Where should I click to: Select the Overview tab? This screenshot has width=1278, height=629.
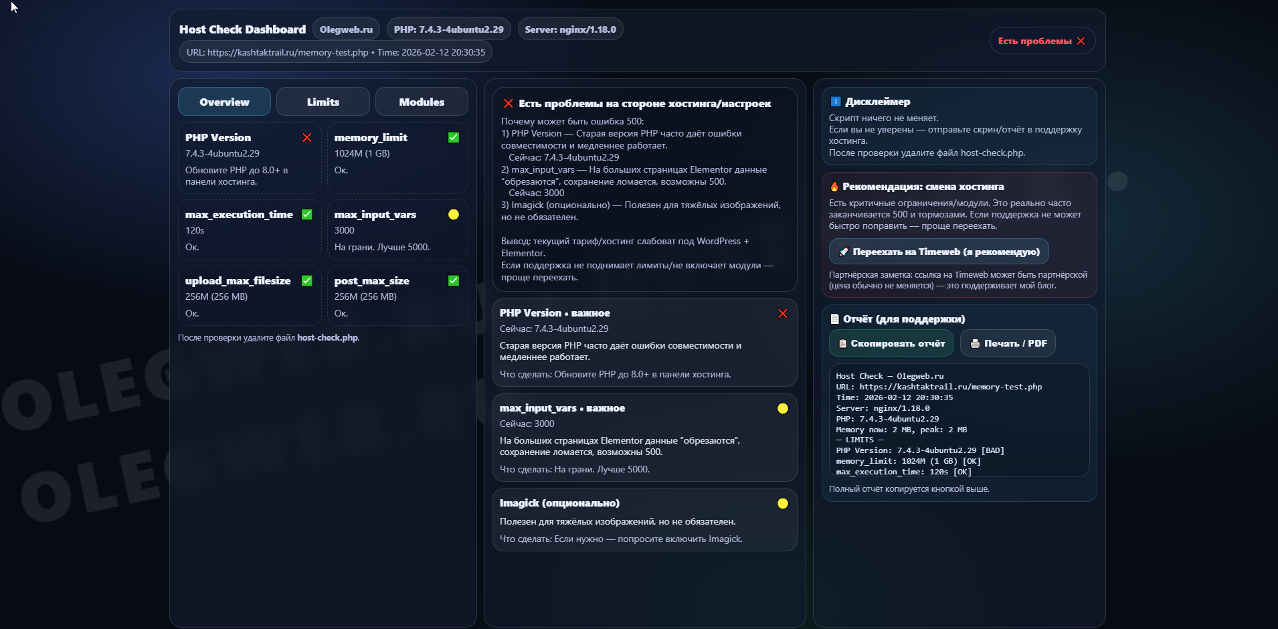pos(224,102)
